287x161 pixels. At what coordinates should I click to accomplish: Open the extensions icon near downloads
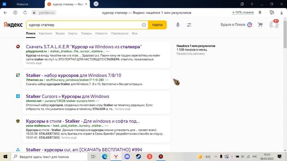pos(272,13)
